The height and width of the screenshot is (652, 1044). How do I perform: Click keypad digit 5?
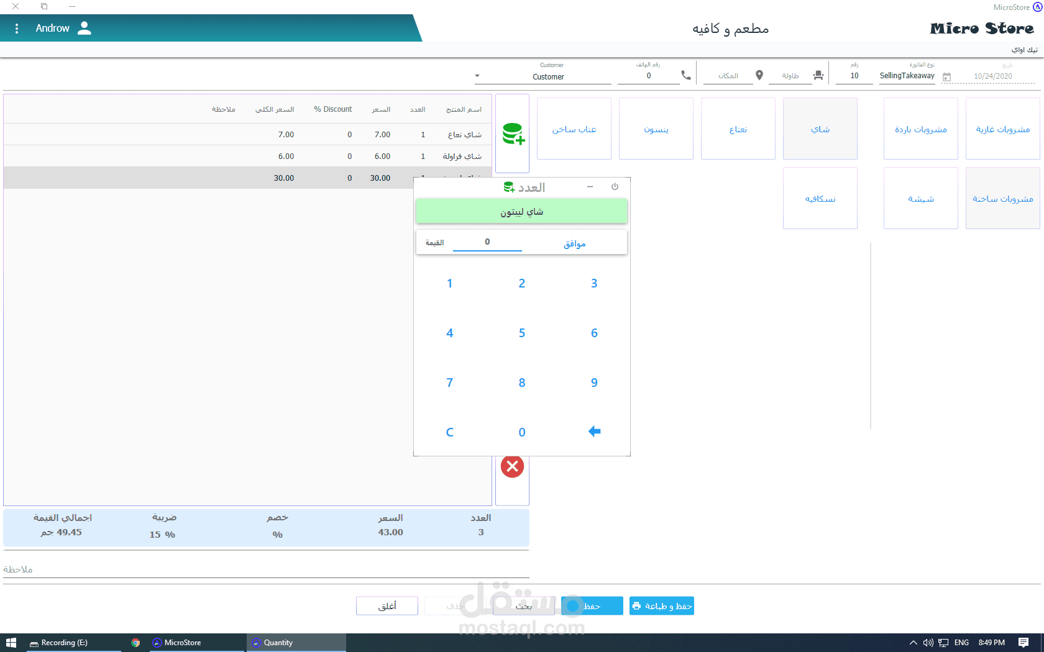[x=522, y=333]
